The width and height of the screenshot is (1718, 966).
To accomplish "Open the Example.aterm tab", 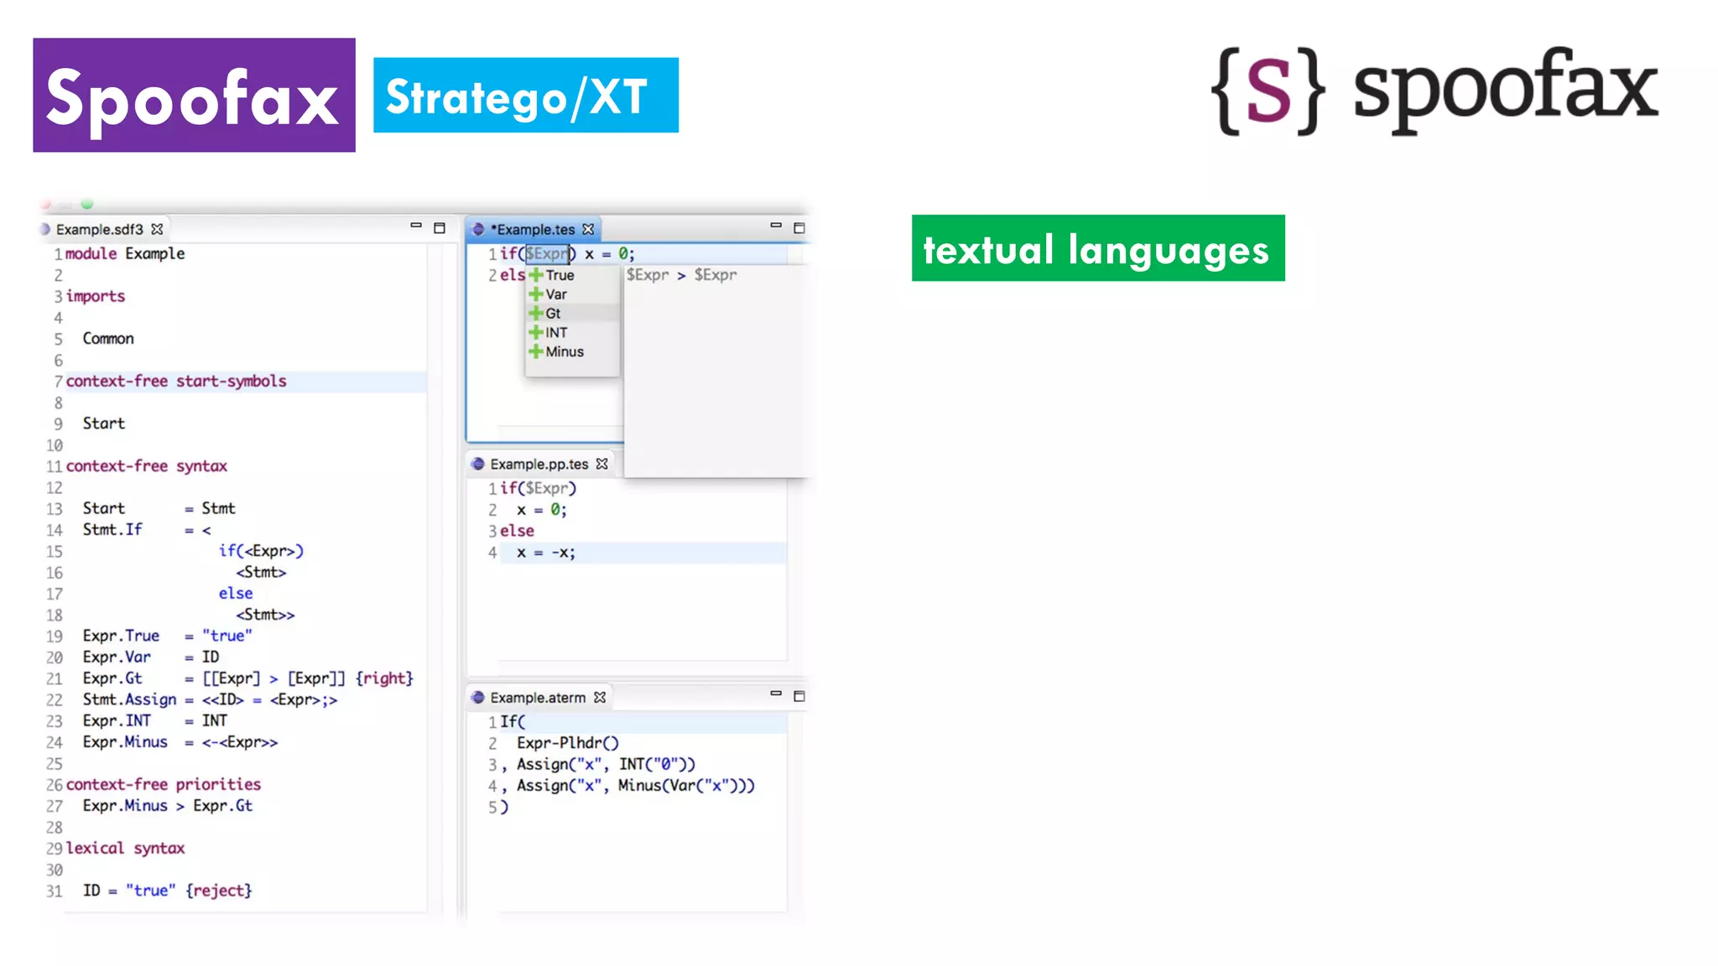I will [x=537, y=698].
